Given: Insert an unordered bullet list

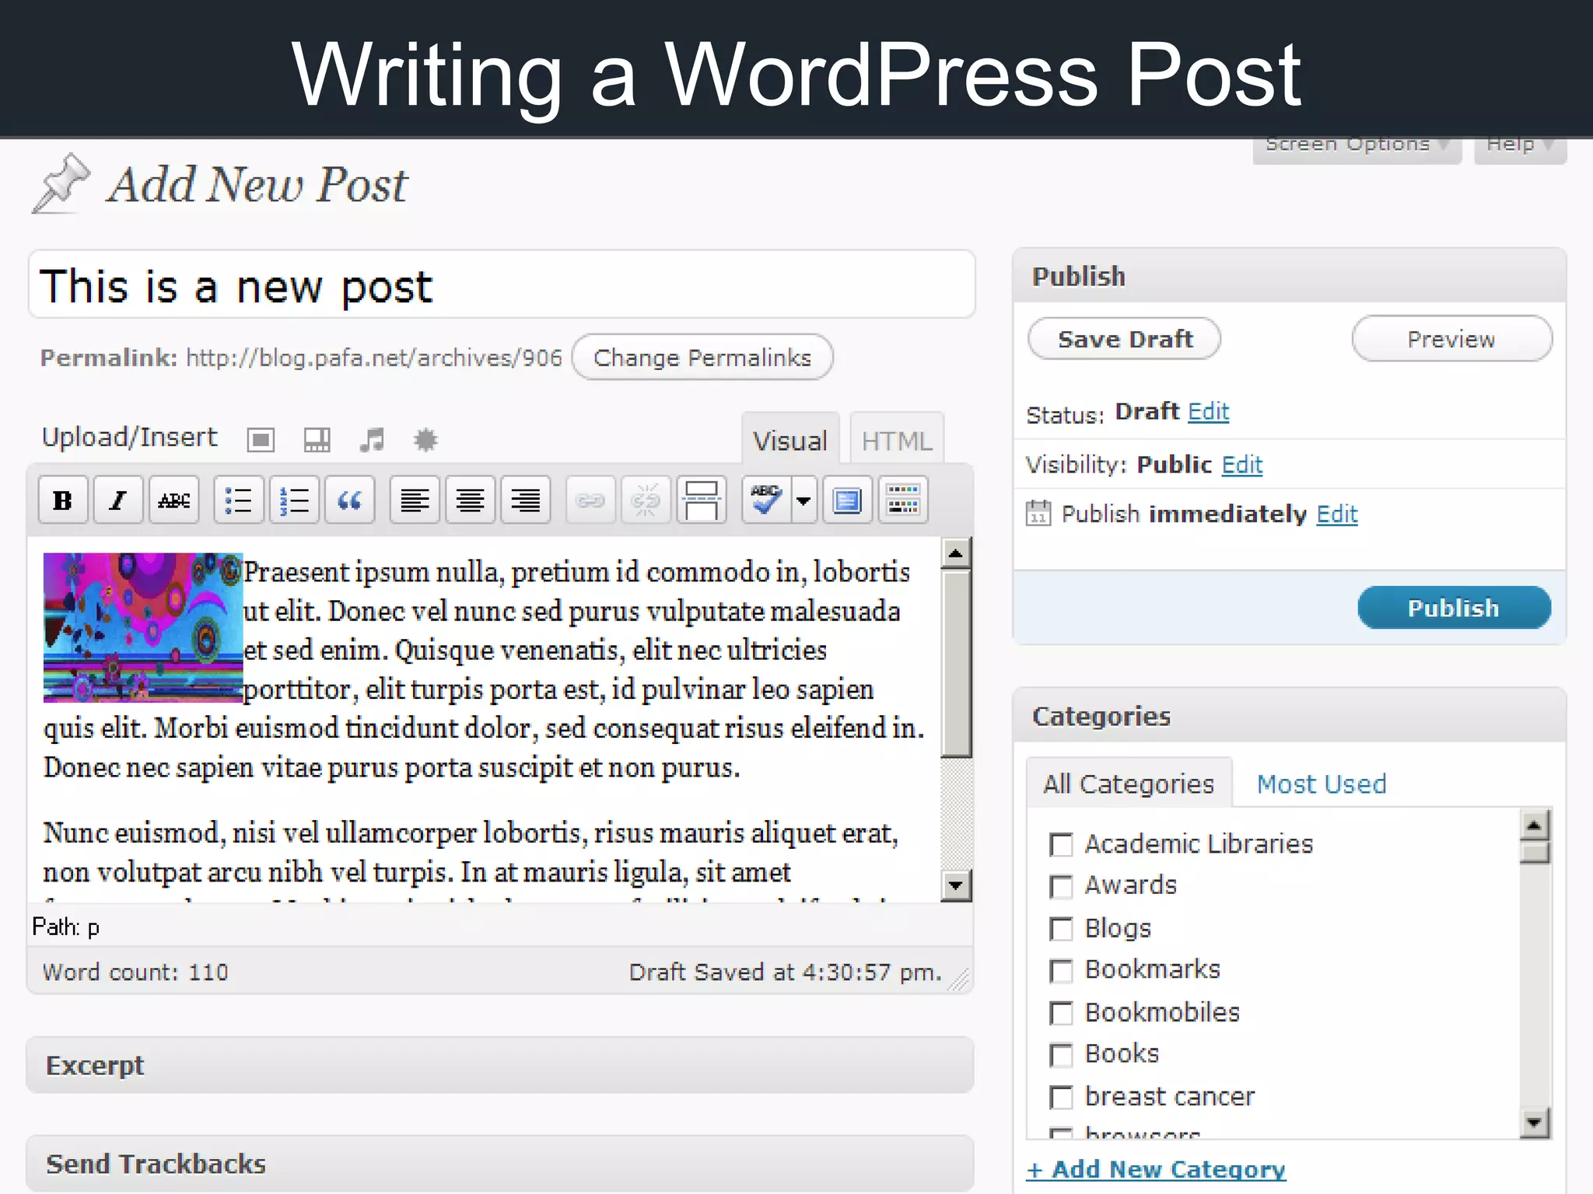Looking at the screenshot, I should (239, 500).
